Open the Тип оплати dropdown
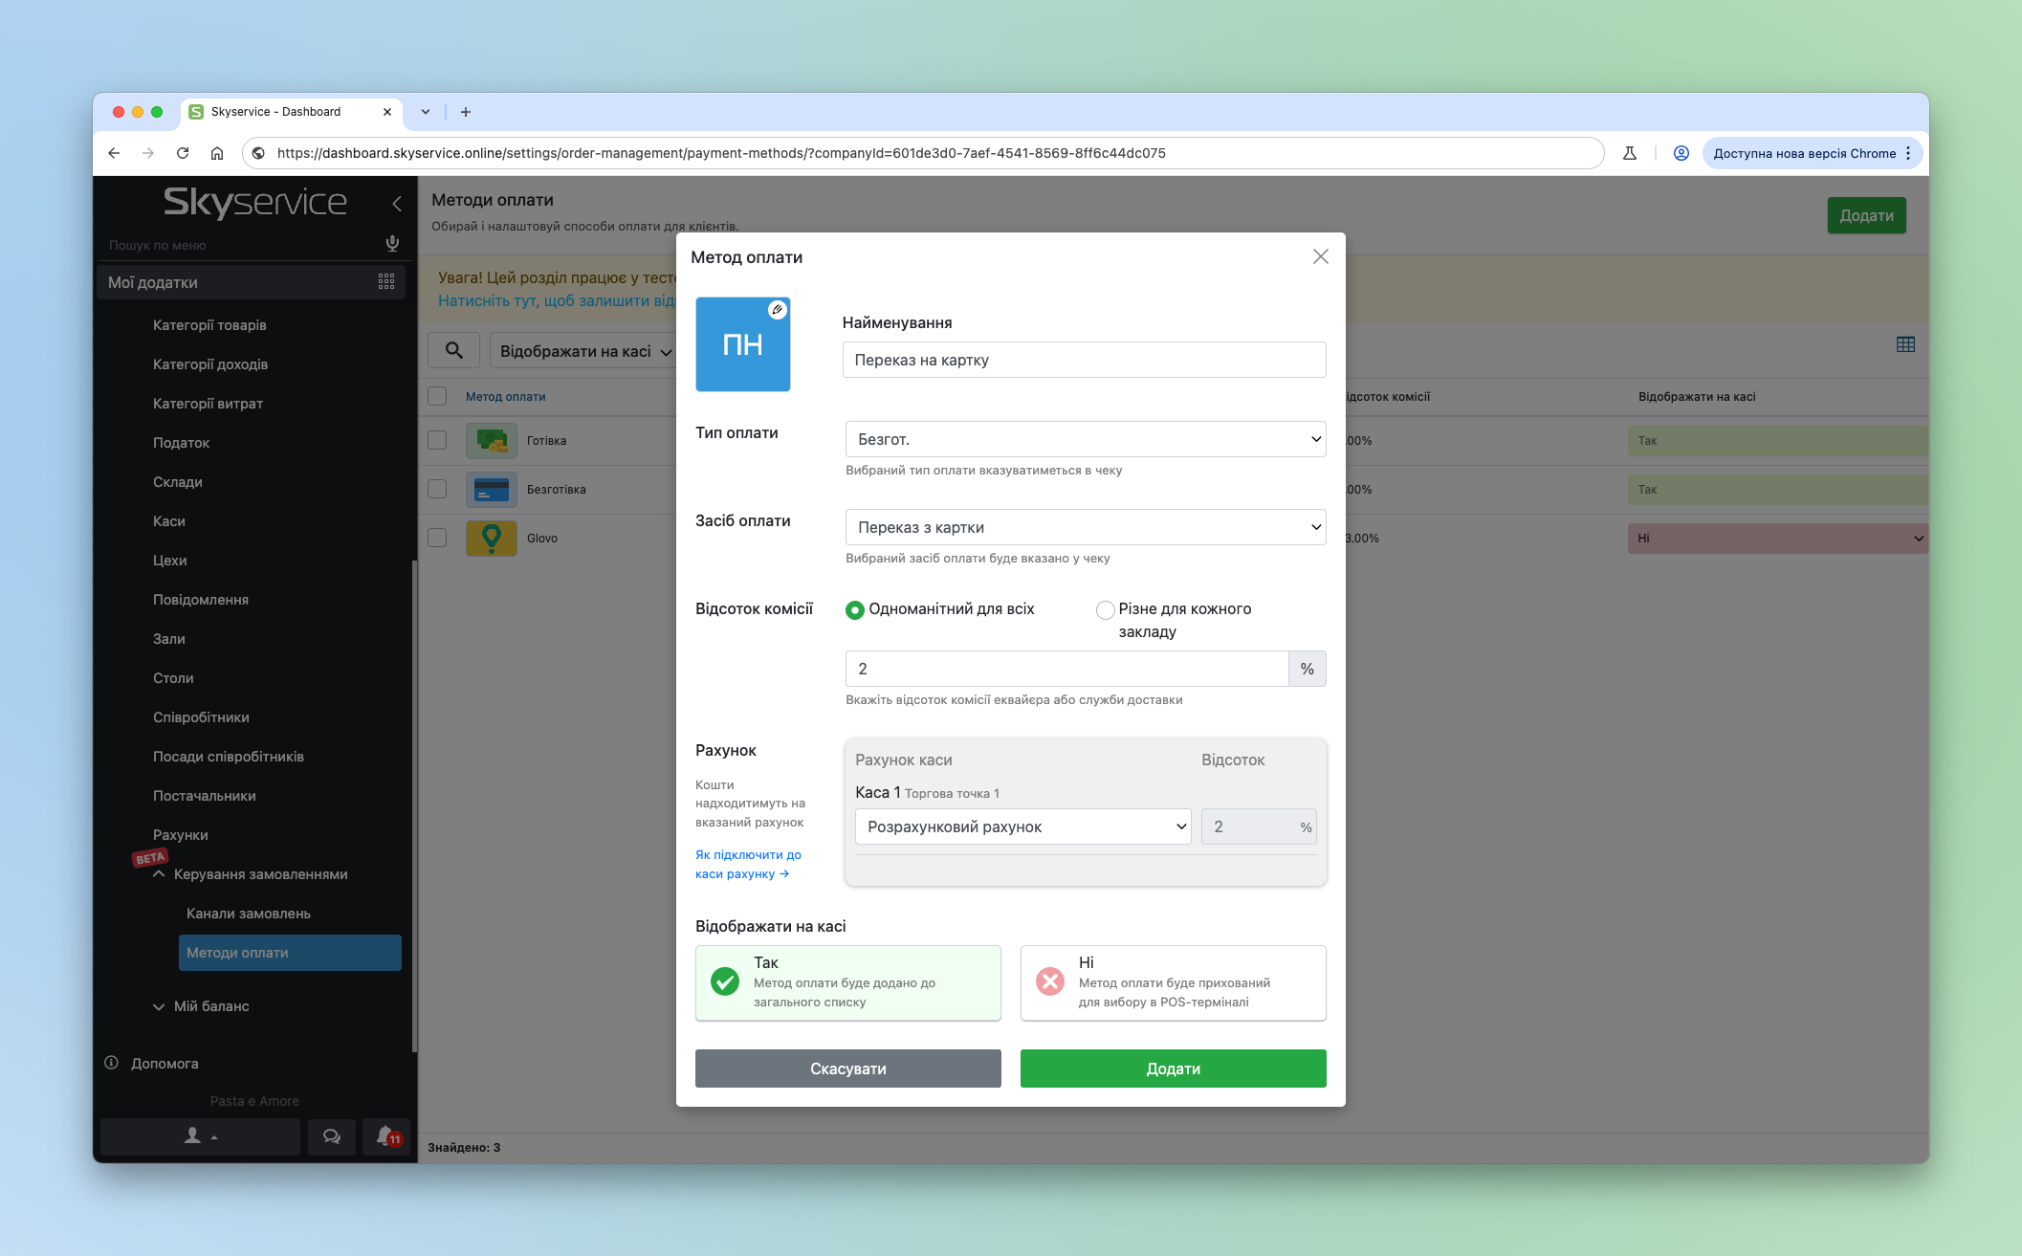The image size is (2022, 1256). pyautogui.click(x=1085, y=439)
